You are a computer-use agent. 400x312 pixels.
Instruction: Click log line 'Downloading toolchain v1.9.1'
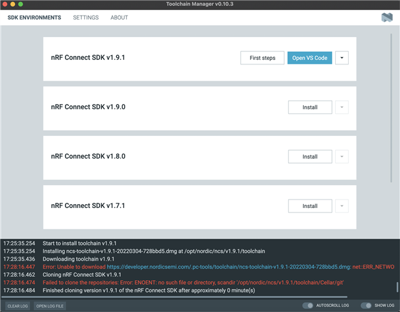point(79,259)
